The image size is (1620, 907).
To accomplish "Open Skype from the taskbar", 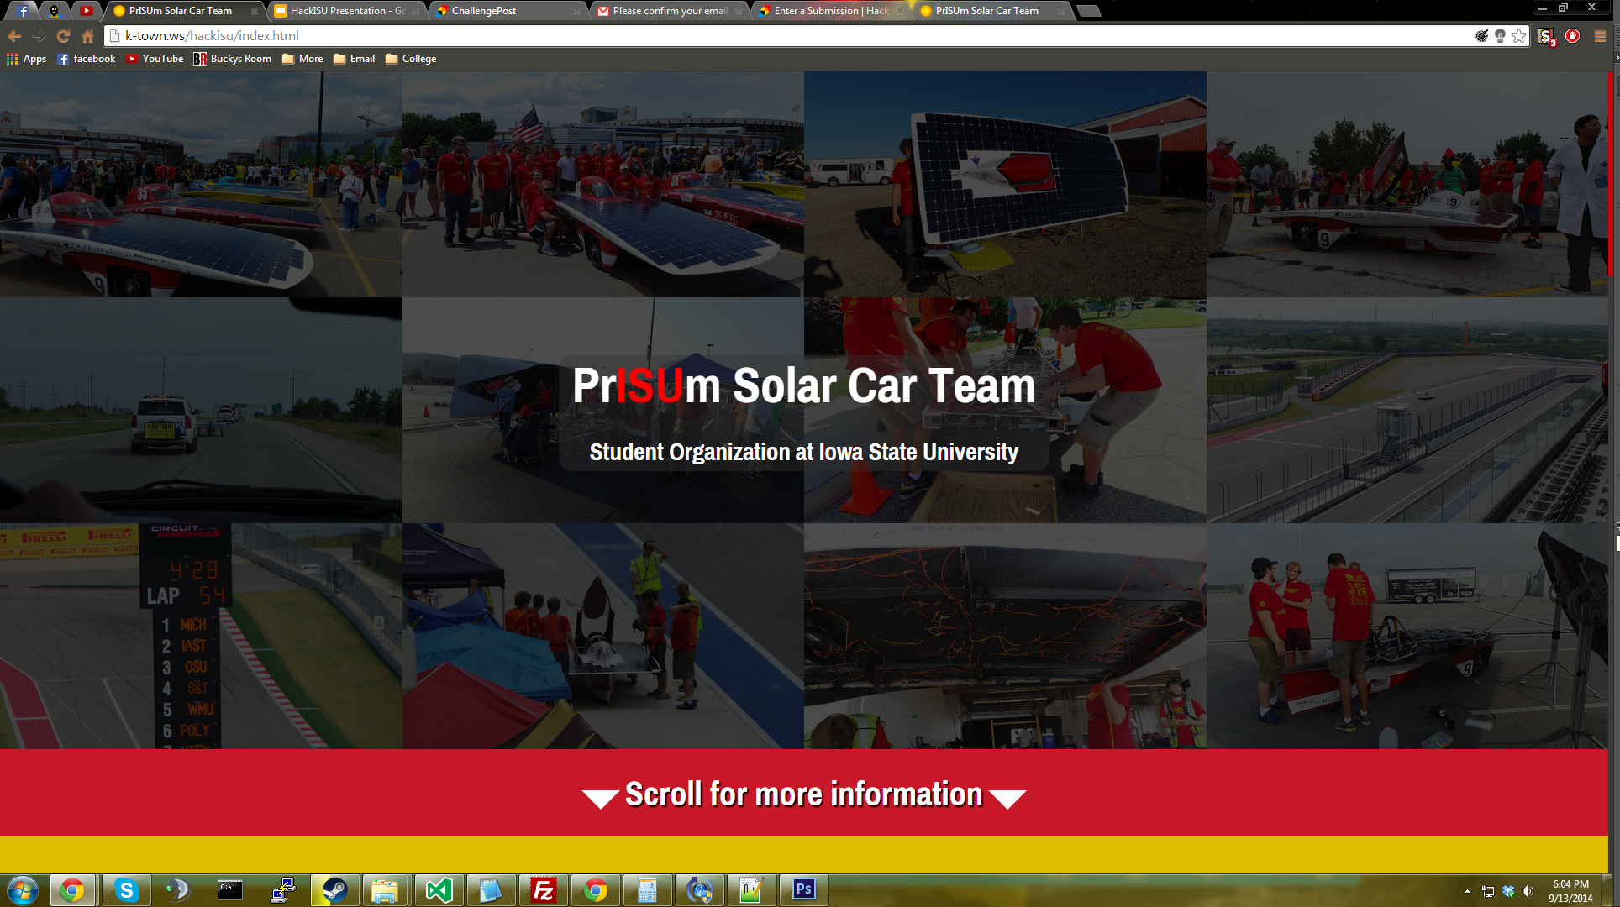I will coord(126,890).
